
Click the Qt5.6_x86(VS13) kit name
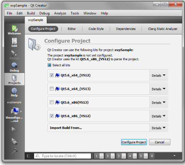(74, 103)
